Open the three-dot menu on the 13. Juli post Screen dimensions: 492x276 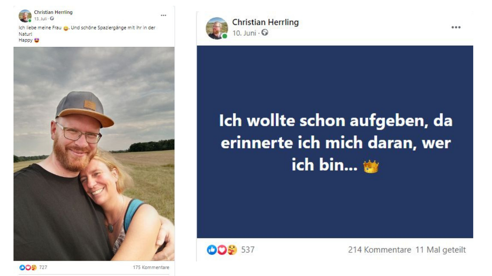[163, 15]
